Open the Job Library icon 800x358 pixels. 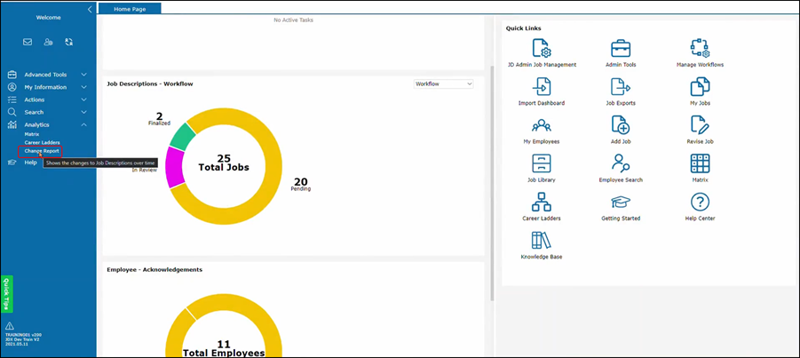pyautogui.click(x=540, y=163)
